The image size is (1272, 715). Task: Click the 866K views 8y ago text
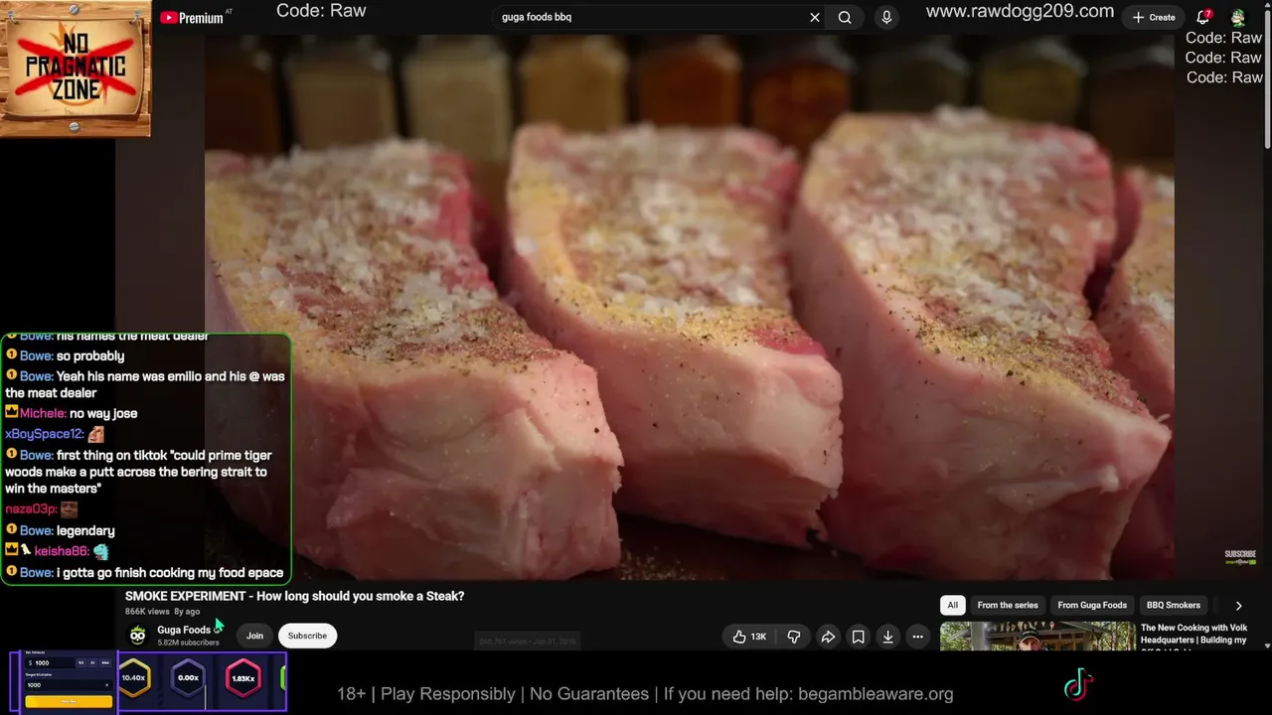[162, 612]
